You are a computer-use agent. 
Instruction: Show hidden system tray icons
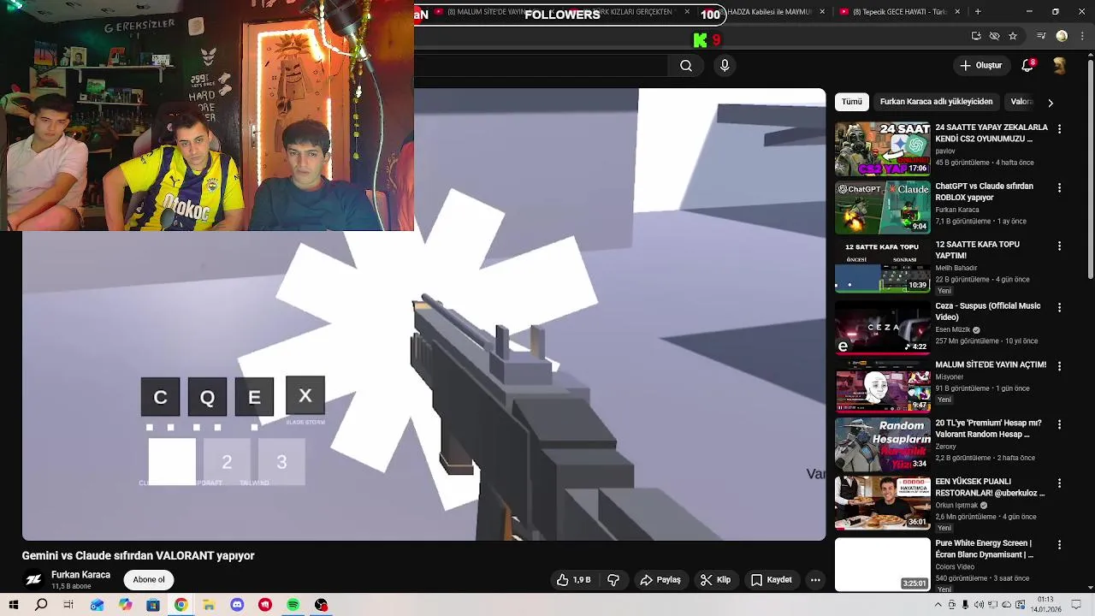coord(938,605)
